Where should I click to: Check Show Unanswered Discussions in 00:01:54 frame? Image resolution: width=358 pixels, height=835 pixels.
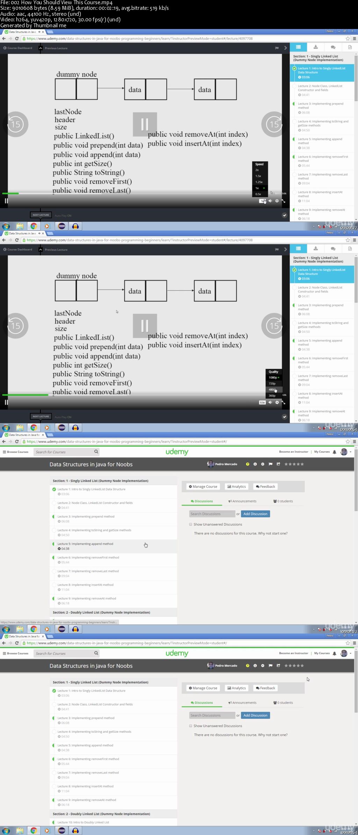[191, 726]
